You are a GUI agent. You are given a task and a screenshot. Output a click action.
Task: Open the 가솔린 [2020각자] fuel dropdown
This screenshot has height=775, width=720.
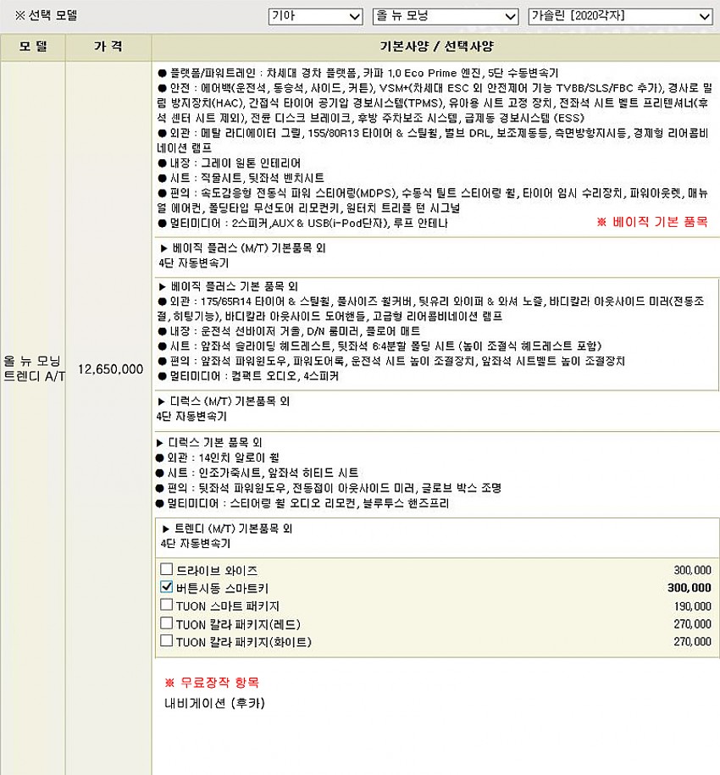619,16
